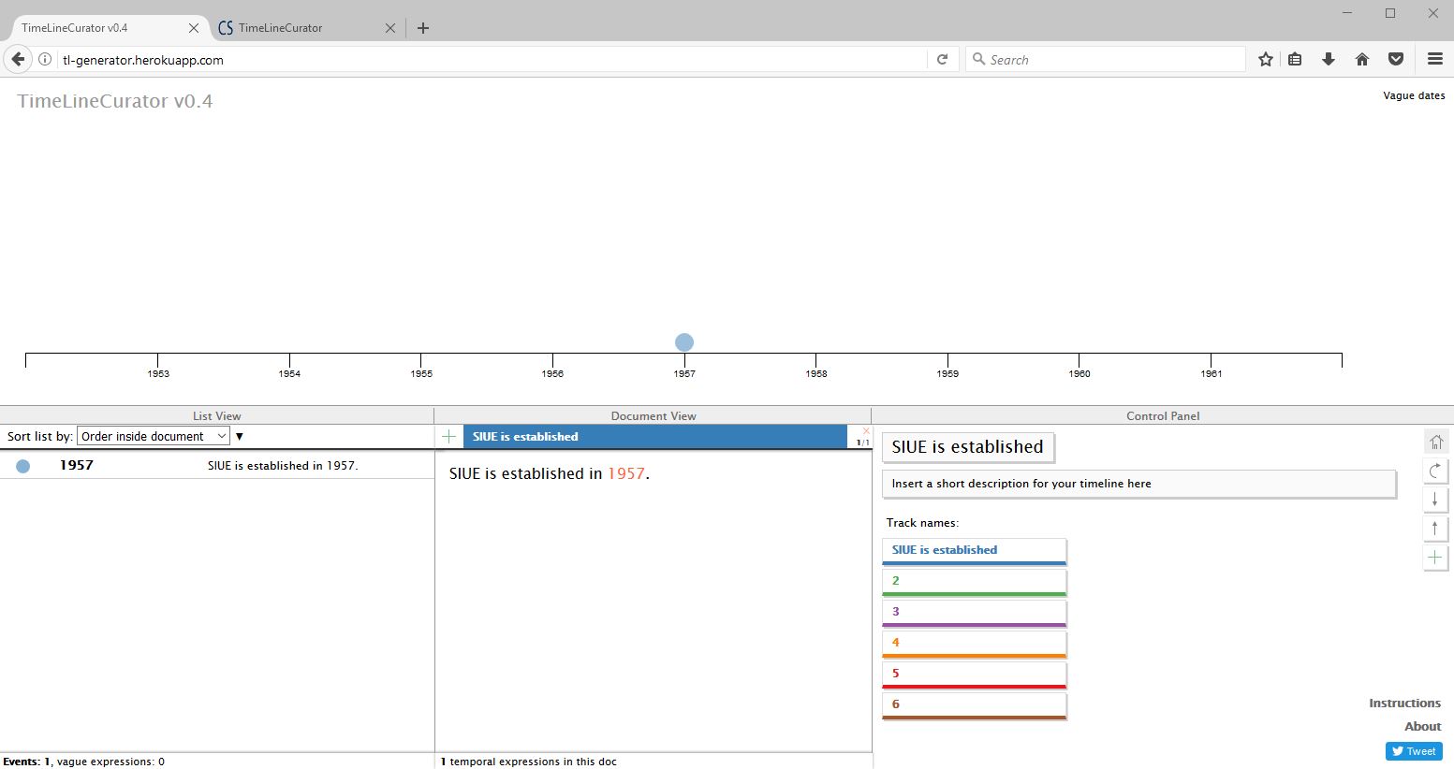Click the home icon in Control Panel

pyautogui.click(x=1435, y=442)
